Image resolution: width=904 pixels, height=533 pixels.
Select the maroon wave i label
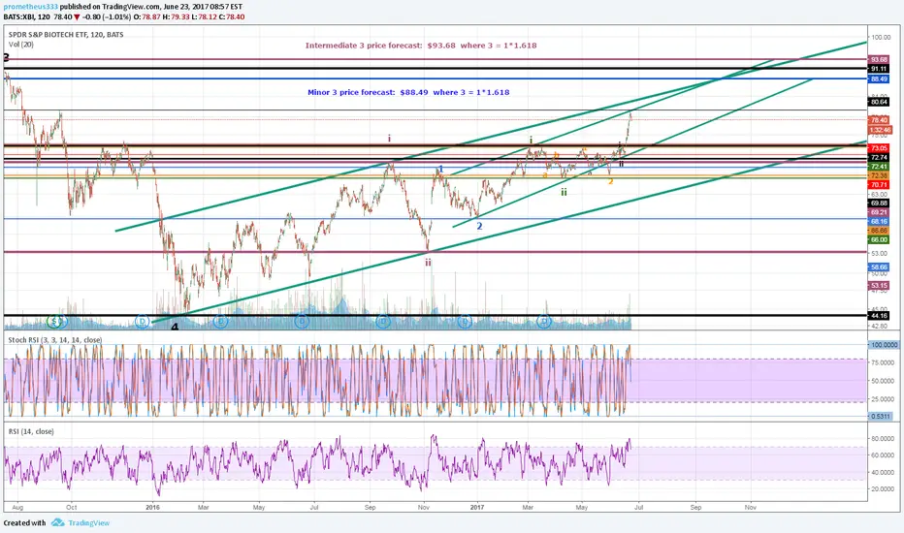(390, 139)
